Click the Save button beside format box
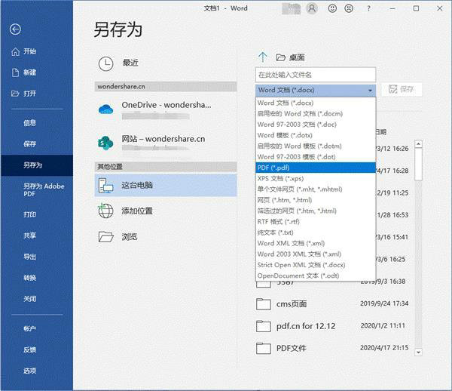This screenshot has height=391, width=452. click(401, 90)
